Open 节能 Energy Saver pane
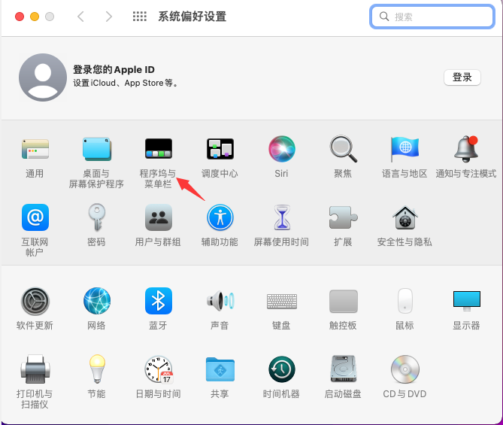Image resolution: width=503 pixels, height=425 pixels. coord(96,369)
